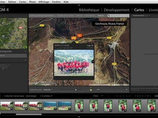Screen dimensions: 158x118
Task: Open the Aide menu
Action: coord(66,2)
